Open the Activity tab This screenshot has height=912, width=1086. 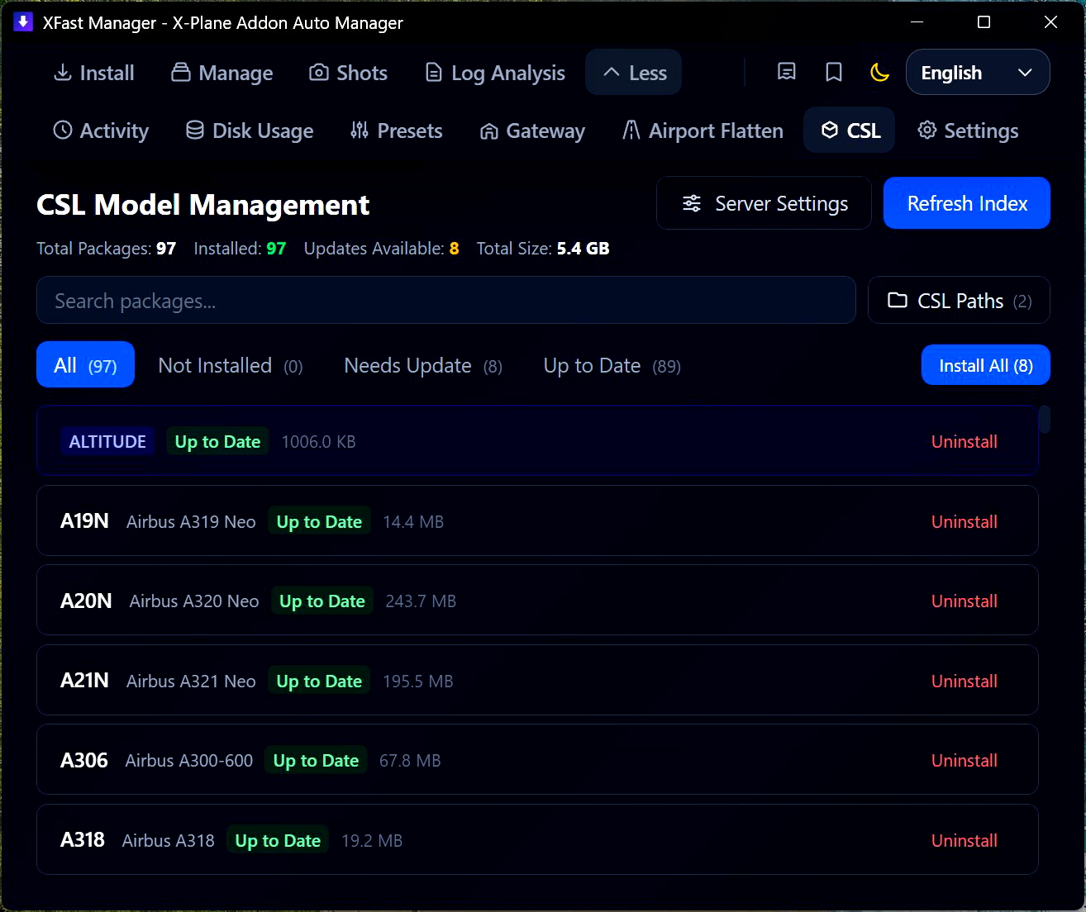101,131
